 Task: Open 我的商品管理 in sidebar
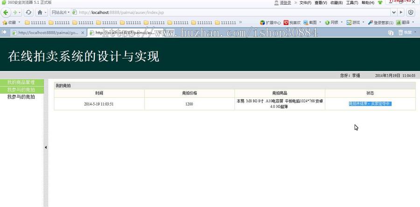[21, 82]
